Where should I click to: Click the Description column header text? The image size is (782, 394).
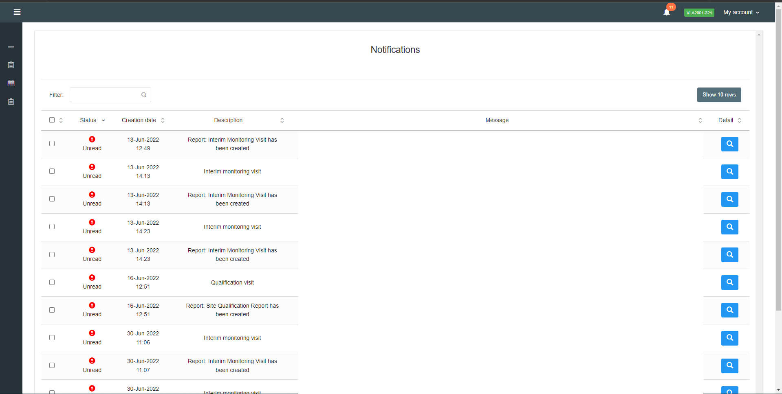click(228, 120)
